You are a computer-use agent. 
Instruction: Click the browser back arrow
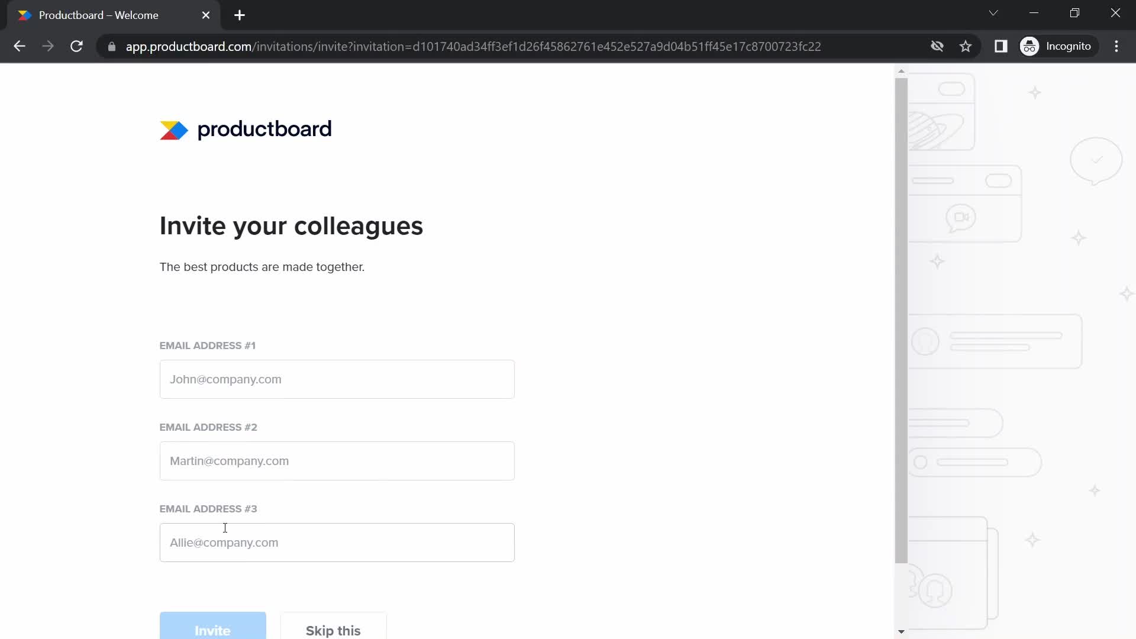19,46
